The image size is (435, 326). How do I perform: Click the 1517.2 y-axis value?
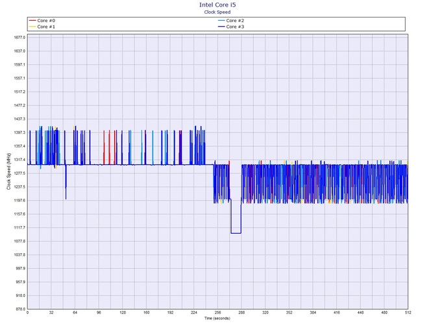pos(19,92)
